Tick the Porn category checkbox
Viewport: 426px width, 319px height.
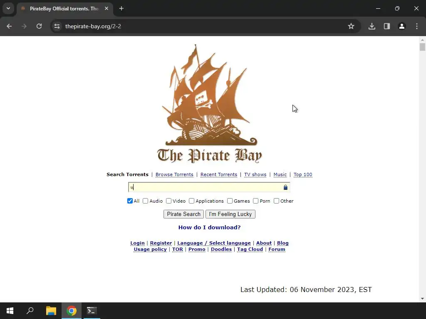(x=256, y=201)
